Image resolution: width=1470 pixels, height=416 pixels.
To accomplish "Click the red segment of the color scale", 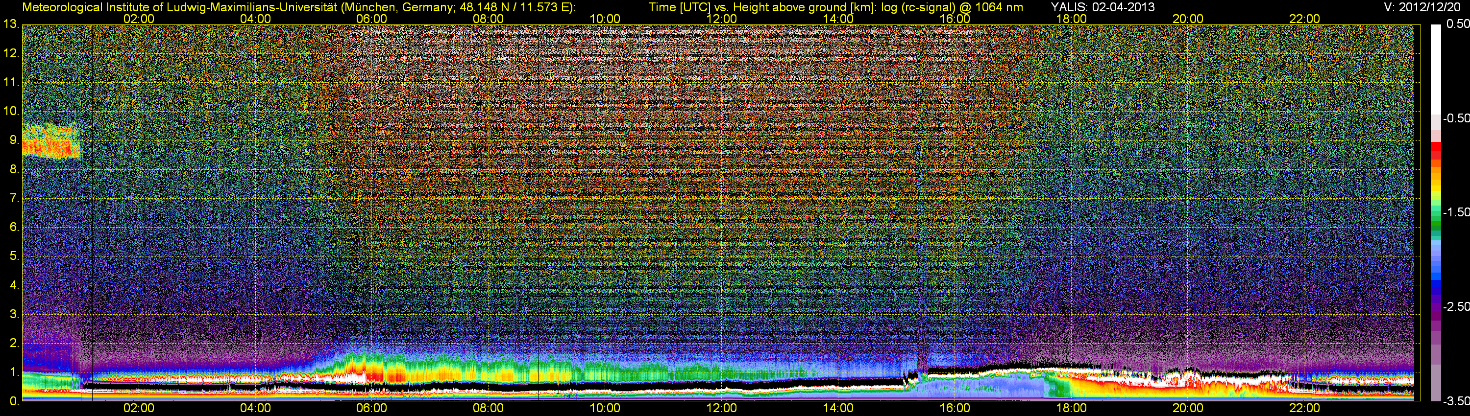I will click(x=1435, y=151).
